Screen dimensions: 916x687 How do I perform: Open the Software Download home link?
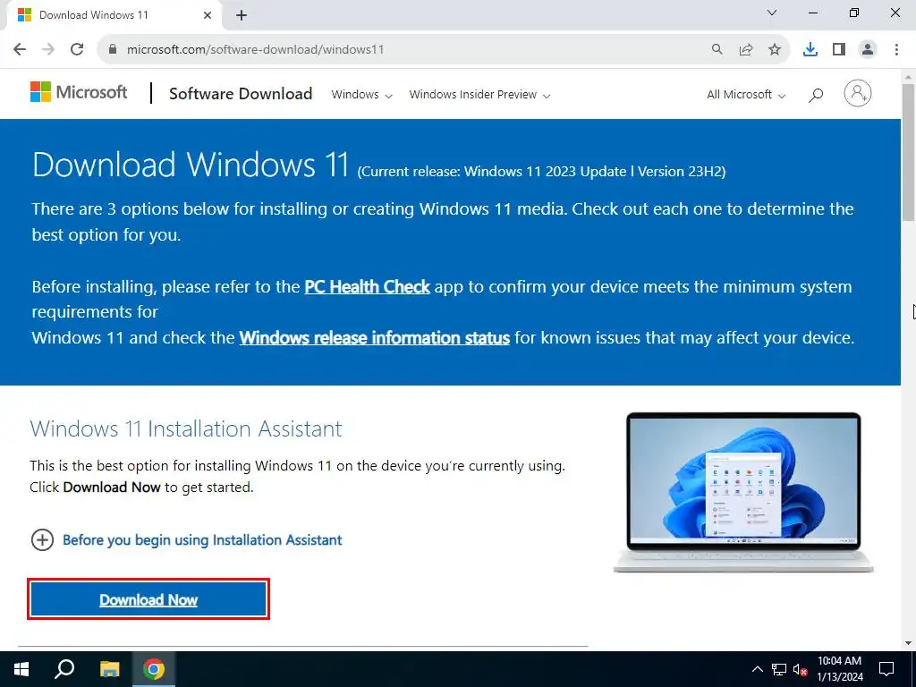[241, 93]
